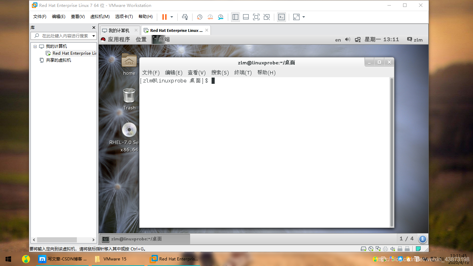The width and height of the screenshot is (473, 266).
Task: Open the VMware 帮助(H) menu
Action: coord(145,17)
